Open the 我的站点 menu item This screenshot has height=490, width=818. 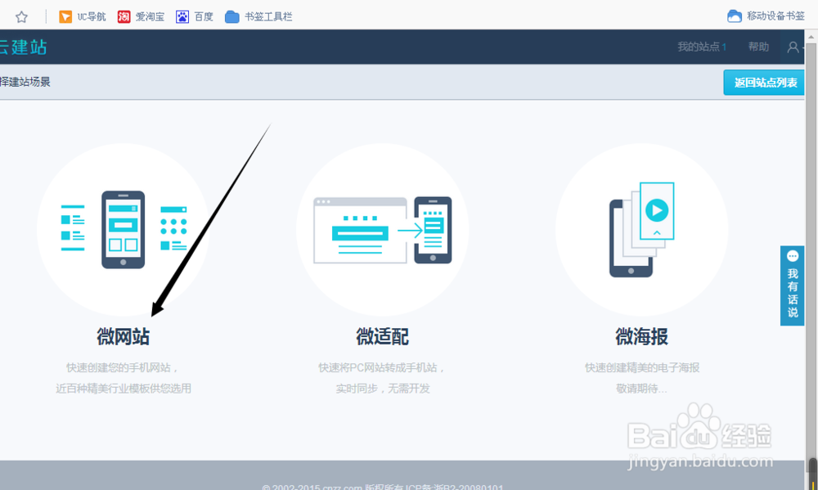[x=699, y=47]
